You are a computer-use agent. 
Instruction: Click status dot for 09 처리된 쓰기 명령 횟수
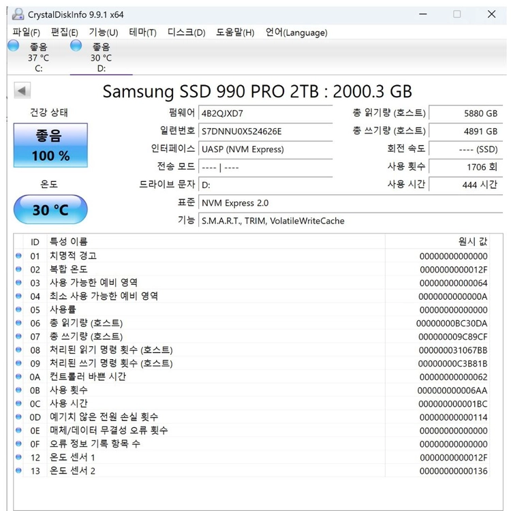tap(18, 363)
